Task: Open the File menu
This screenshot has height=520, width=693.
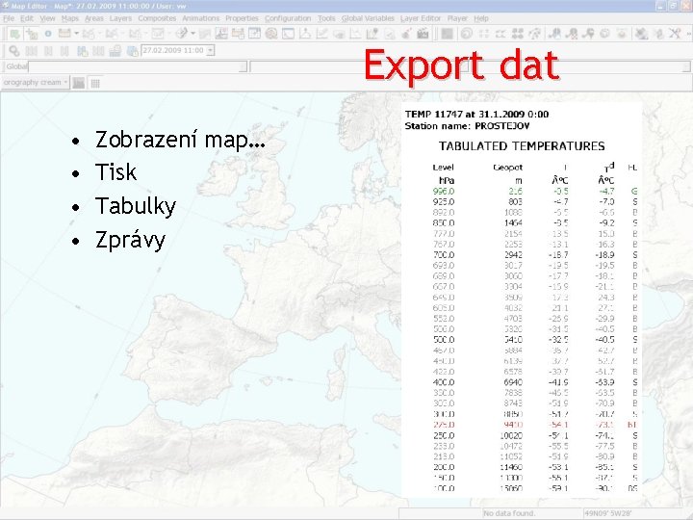Action: pos(9,18)
